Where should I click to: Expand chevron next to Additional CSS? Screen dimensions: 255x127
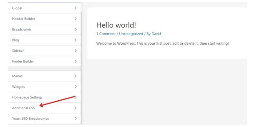pos(76,108)
